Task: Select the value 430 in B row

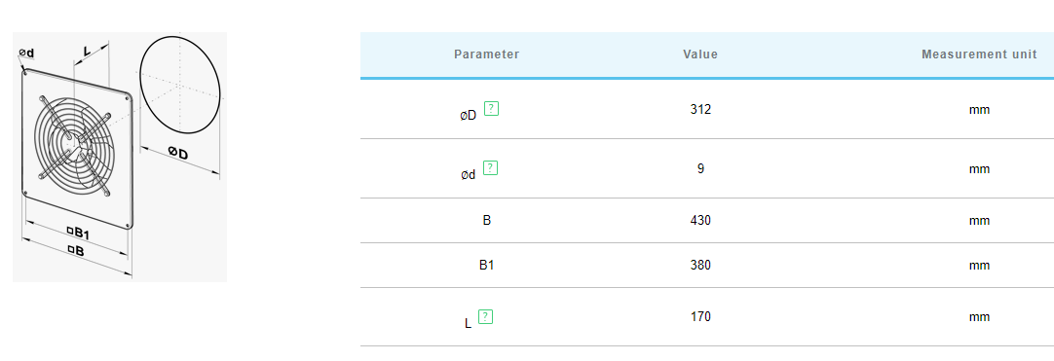Action: pyautogui.click(x=700, y=220)
